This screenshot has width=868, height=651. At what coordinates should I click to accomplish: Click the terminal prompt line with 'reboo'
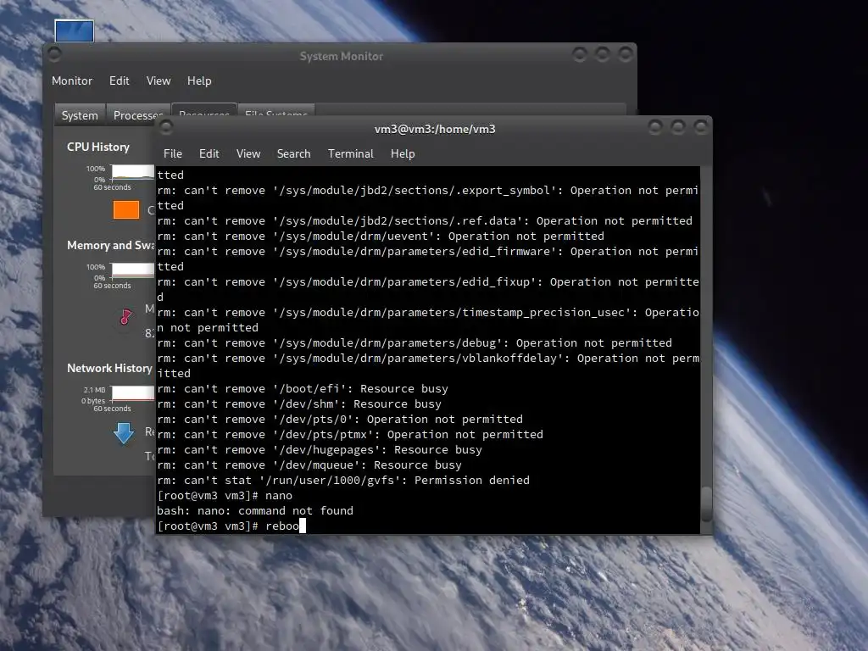click(231, 526)
